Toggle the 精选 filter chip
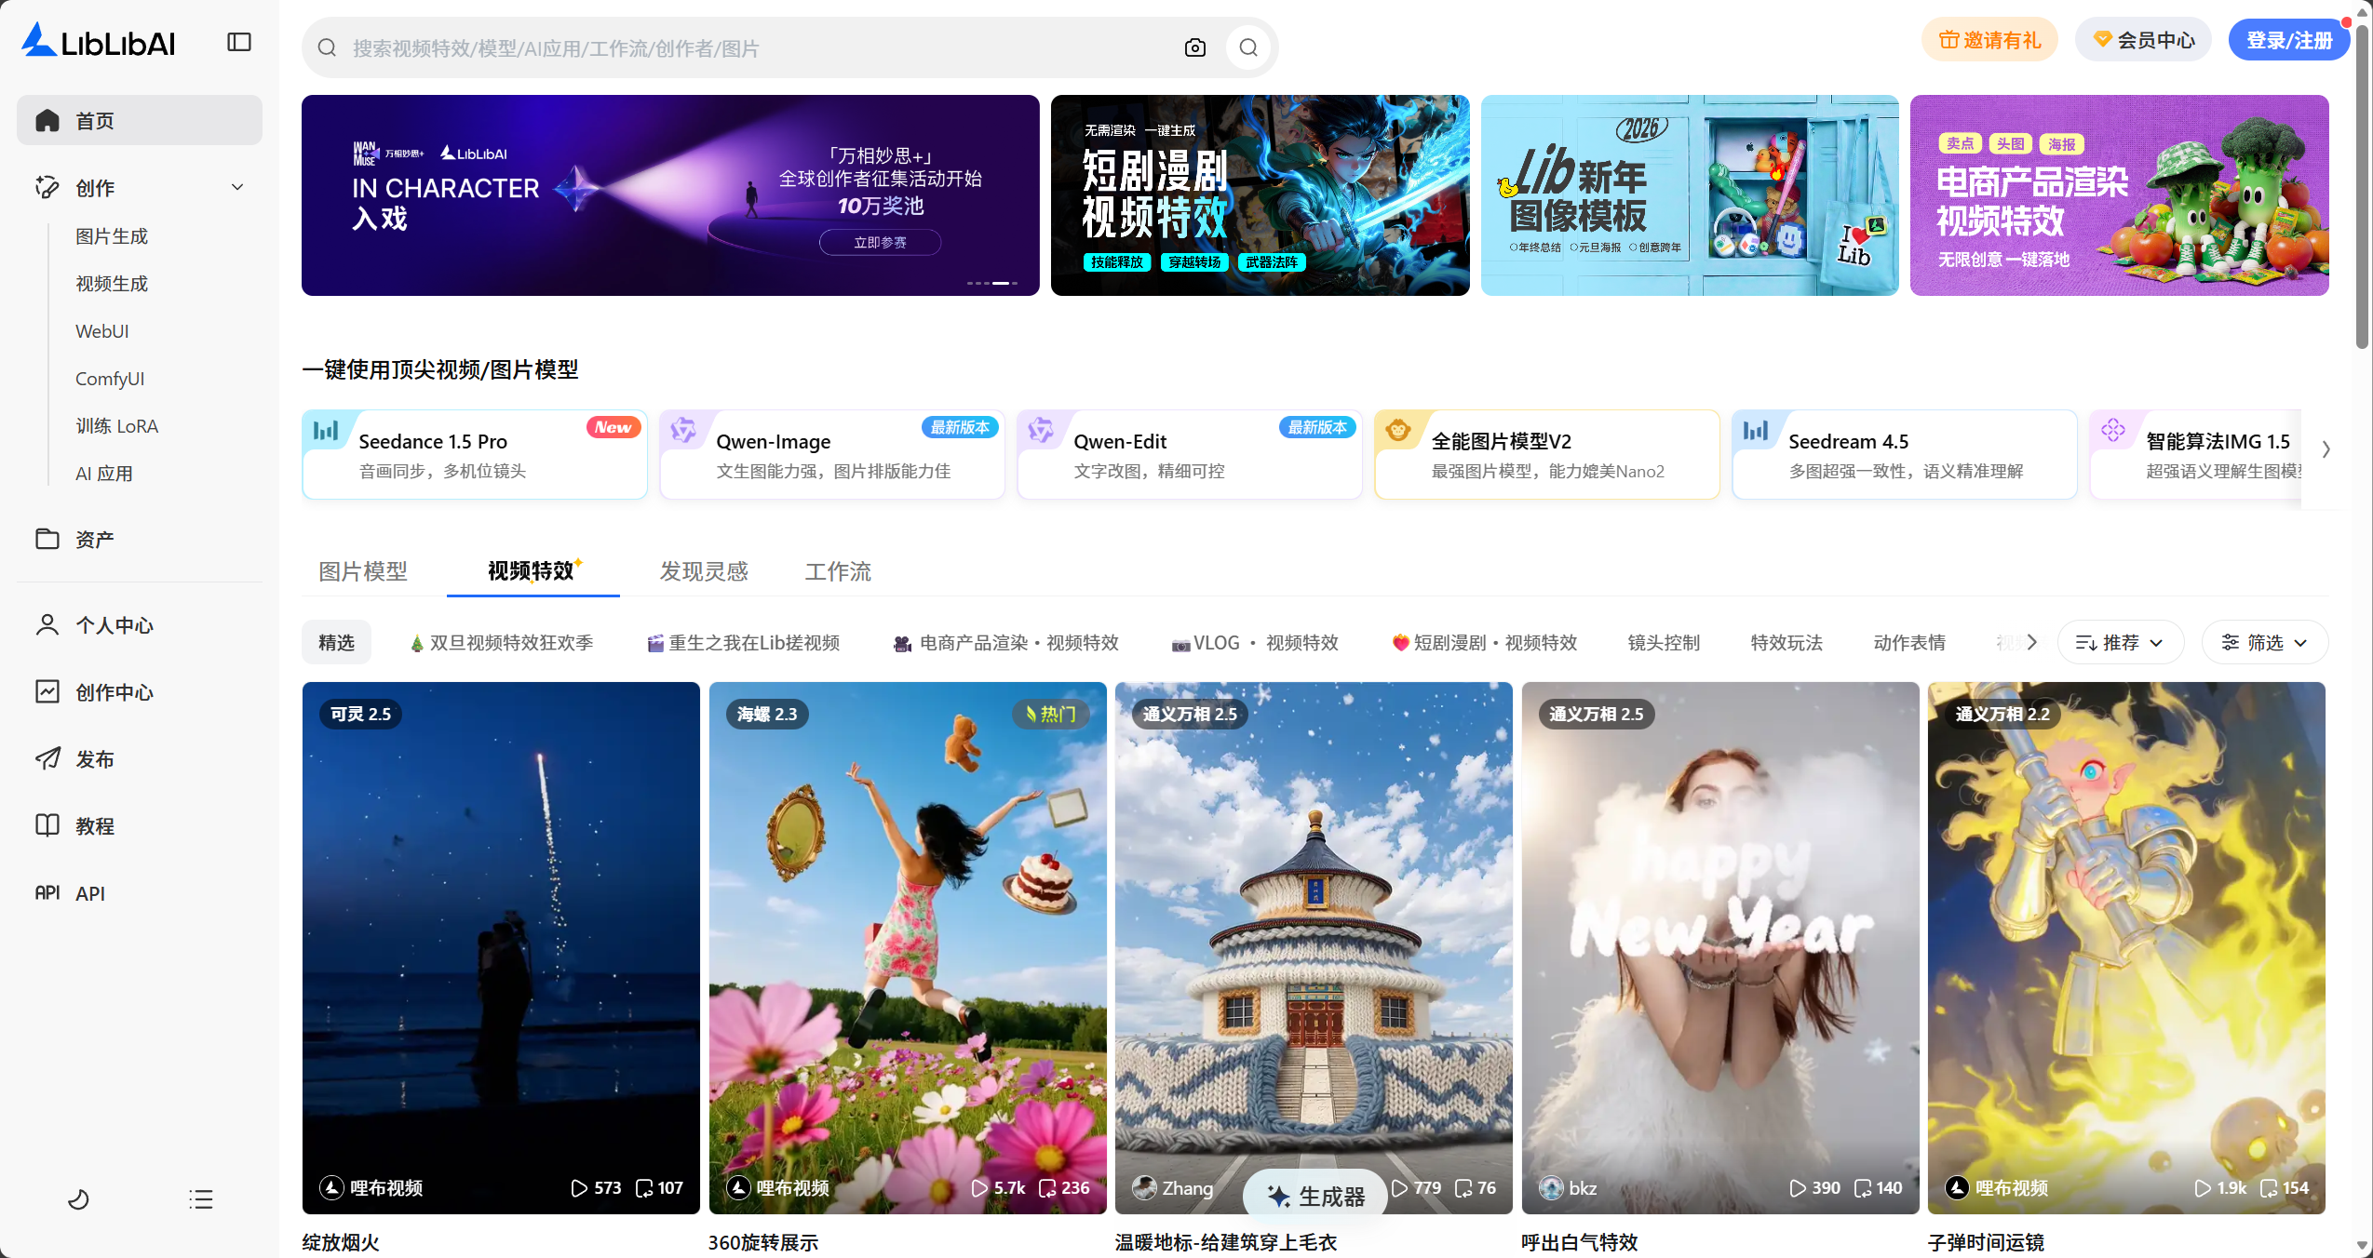The height and width of the screenshot is (1258, 2373). [336, 642]
